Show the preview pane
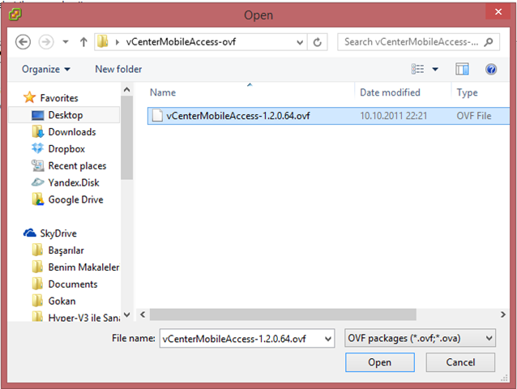The width and height of the screenshot is (517, 389). [462, 69]
